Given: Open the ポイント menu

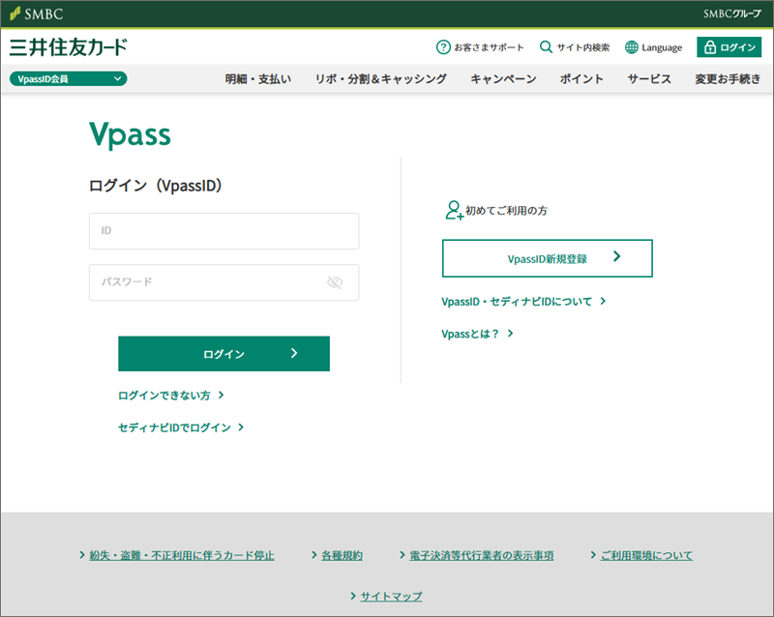Looking at the screenshot, I should 581,79.
